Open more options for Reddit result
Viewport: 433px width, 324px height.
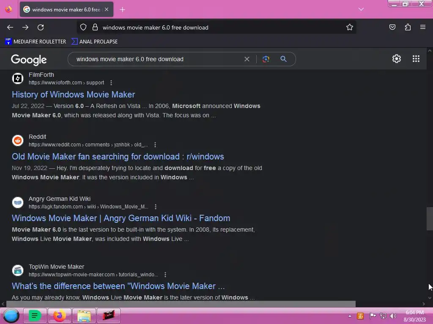click(x=155, y=145)
